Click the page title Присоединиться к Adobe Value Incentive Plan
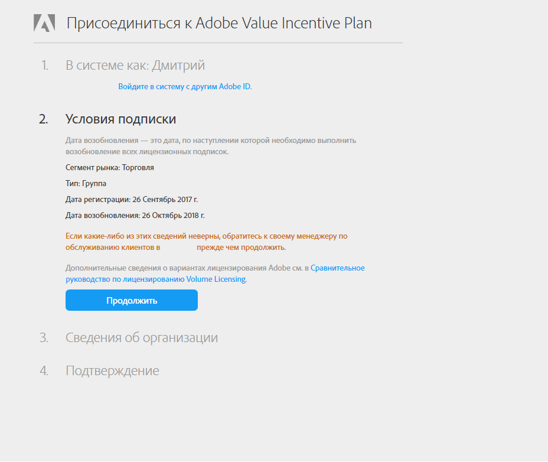Viewport: 548px width, 462px height. (x=219, y=23)
